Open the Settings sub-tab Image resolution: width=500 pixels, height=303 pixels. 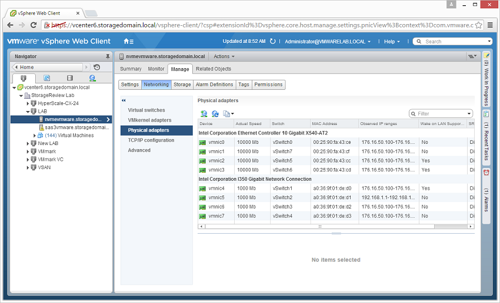click(130, 85)
